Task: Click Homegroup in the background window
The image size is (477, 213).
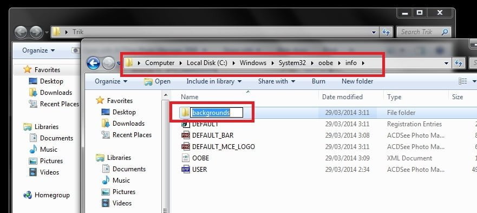Action: tap(47, 195)
